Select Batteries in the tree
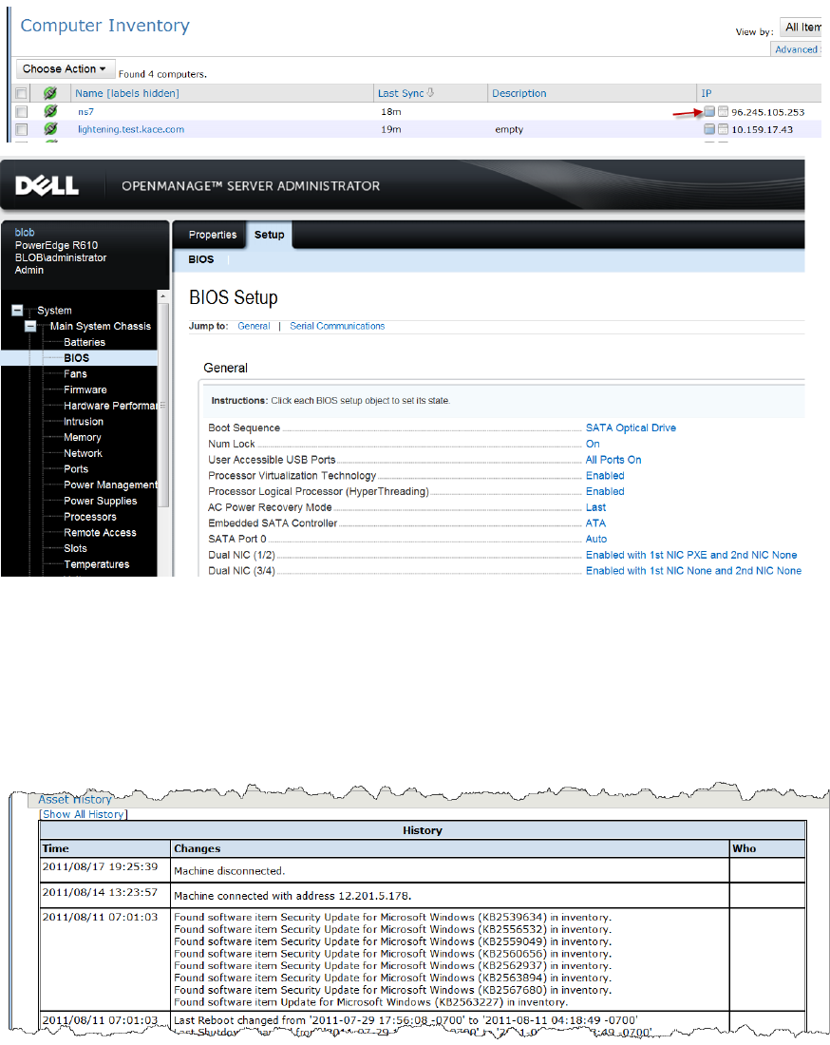 85,342
